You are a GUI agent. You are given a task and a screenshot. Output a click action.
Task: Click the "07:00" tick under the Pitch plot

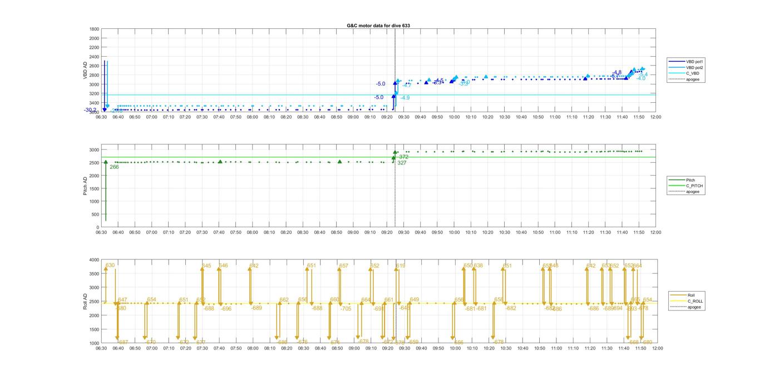(152, 233)
